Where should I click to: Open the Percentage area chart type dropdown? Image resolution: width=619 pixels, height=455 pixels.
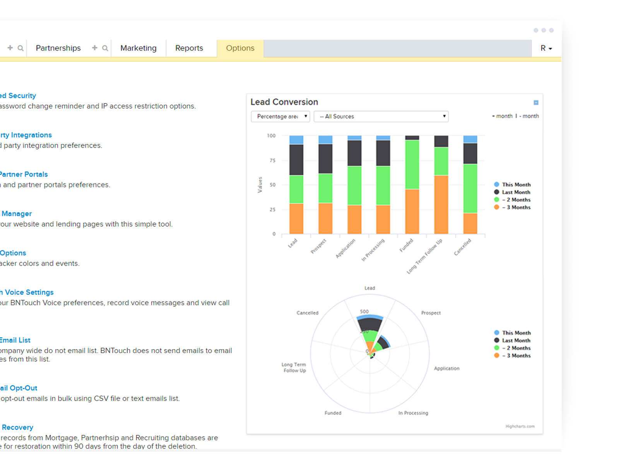pos(280,116)
